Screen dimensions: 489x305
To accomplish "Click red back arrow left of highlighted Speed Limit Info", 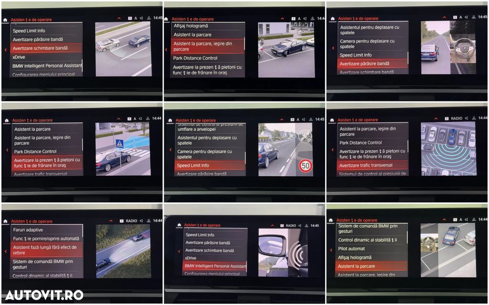I will tap(170, 150).
